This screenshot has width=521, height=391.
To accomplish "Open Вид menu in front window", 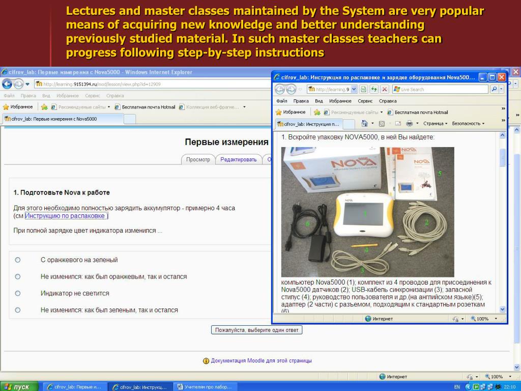I will pyautogui.click(x=319, y=101).
